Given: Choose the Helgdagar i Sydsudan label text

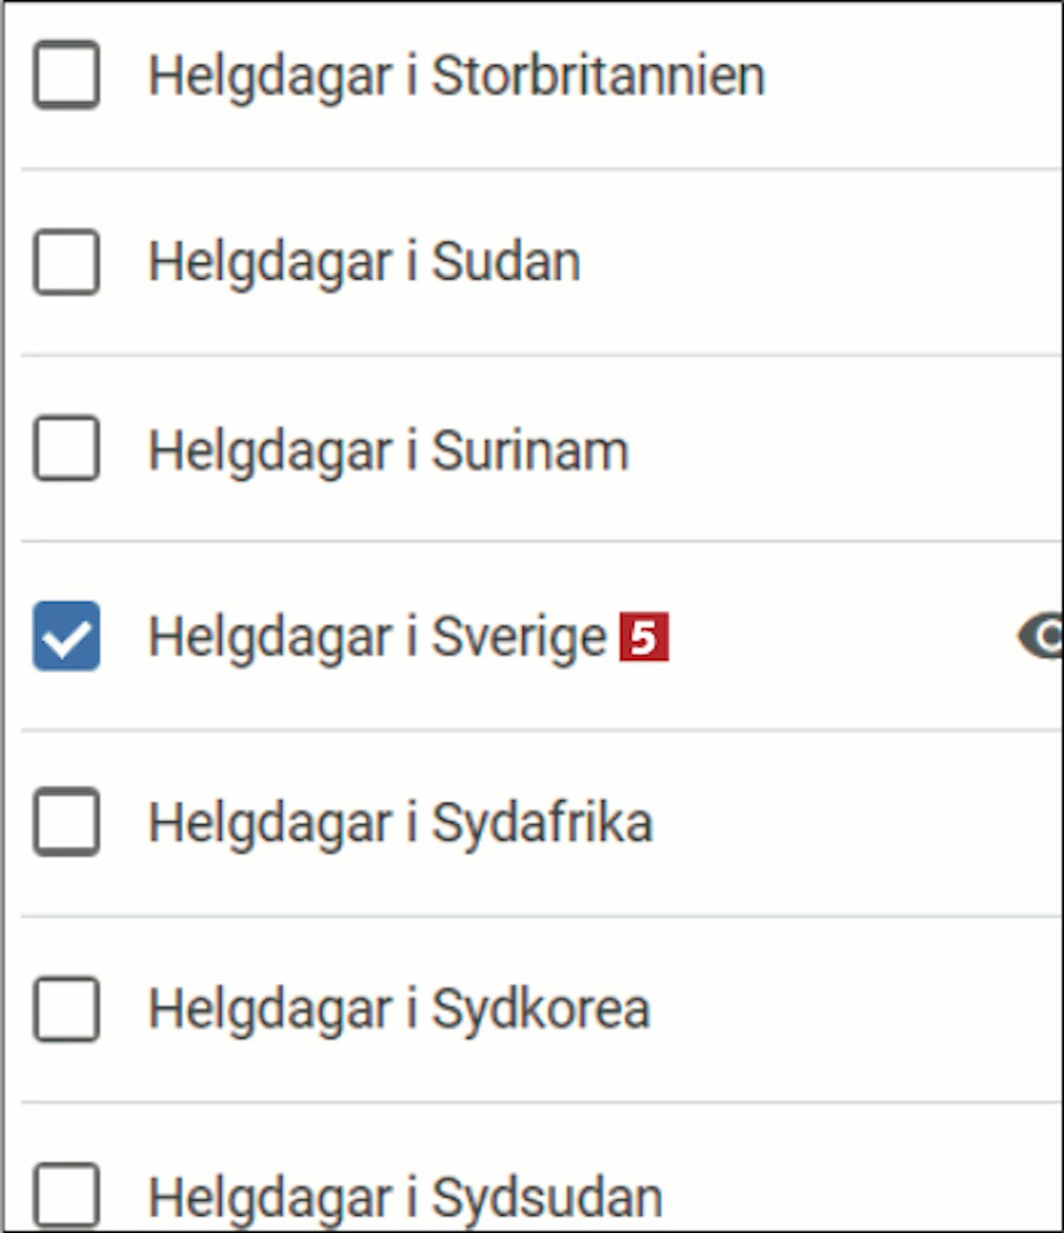Looking at the screenshot, I should [x=405, y=1197].
